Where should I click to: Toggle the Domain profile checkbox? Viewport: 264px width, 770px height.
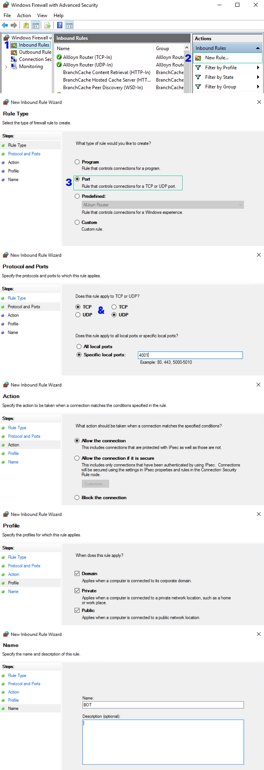pos(77,574)
